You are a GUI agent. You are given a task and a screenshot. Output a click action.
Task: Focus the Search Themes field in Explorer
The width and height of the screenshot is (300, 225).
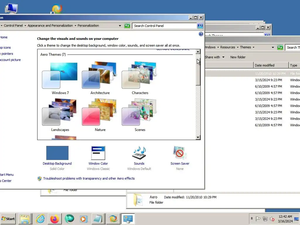click(x=293, y=47)
